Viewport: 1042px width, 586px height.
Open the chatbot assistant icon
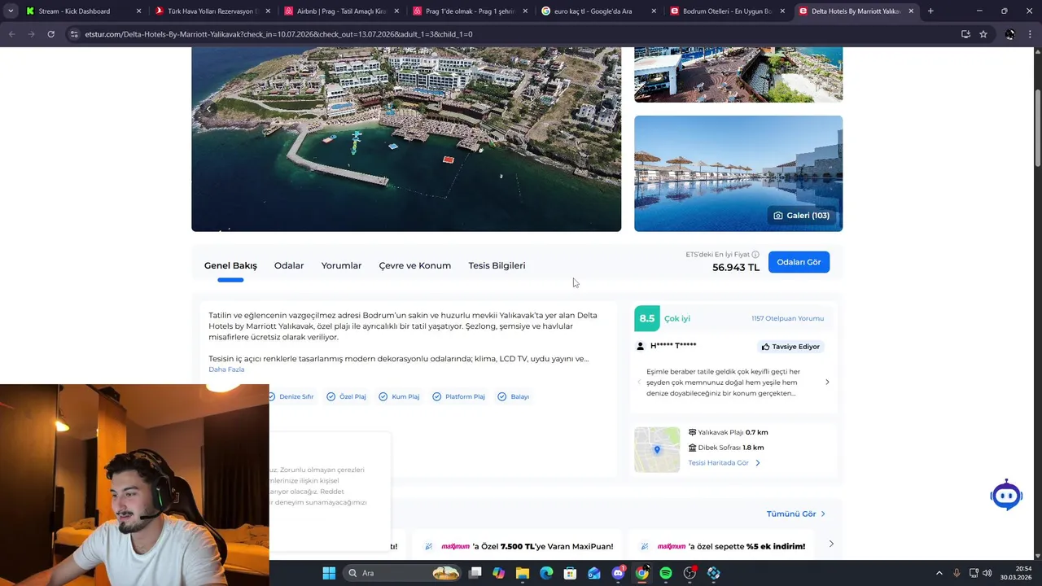tap(1006, 495)
